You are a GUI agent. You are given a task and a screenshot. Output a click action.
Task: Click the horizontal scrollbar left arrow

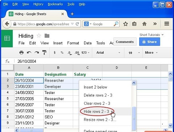click(x=17, y=130)
